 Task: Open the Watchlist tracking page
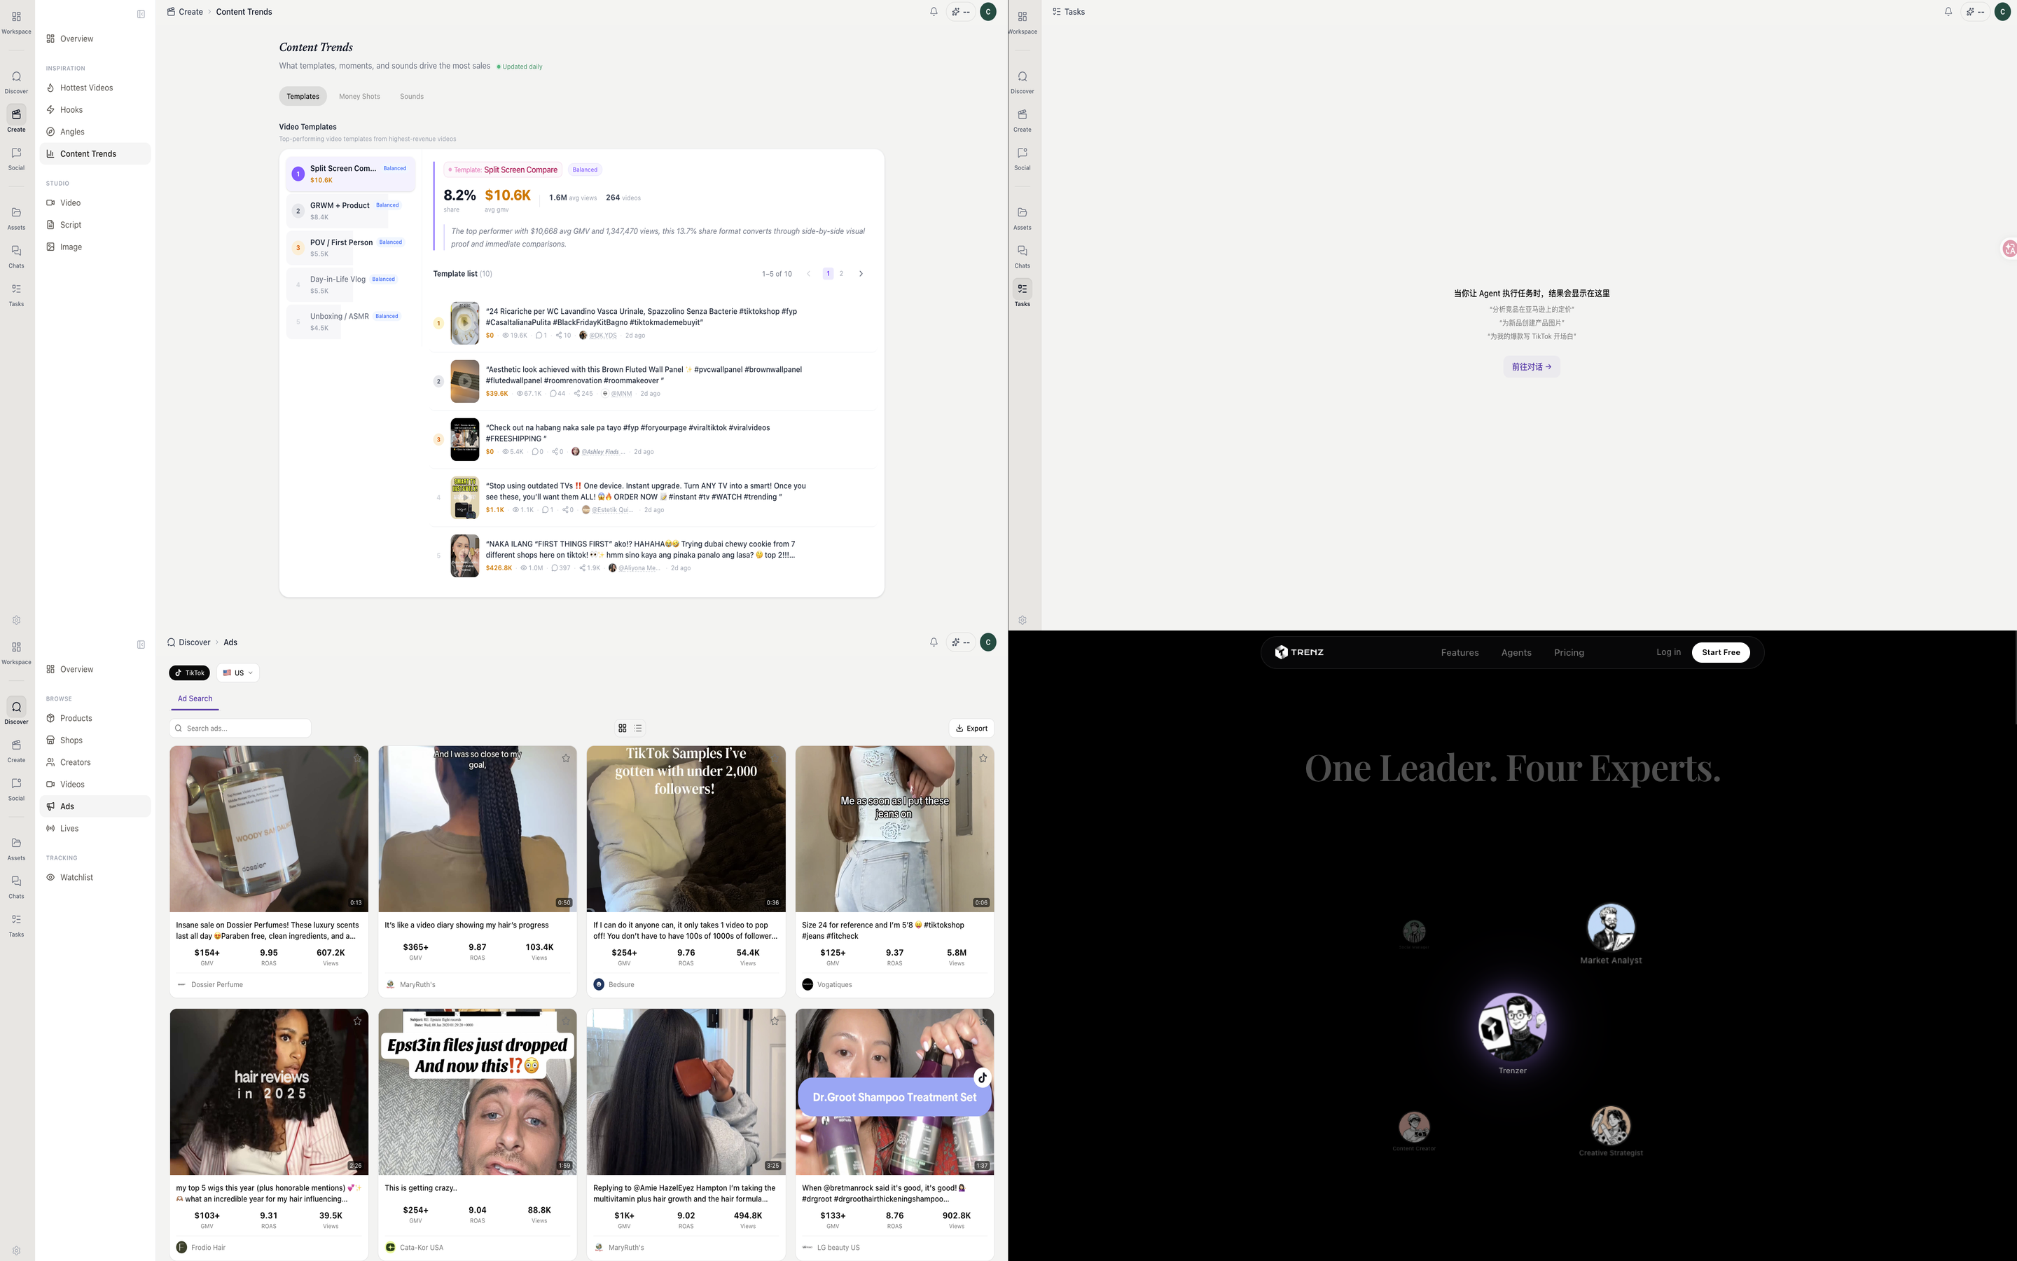[76, 877]
